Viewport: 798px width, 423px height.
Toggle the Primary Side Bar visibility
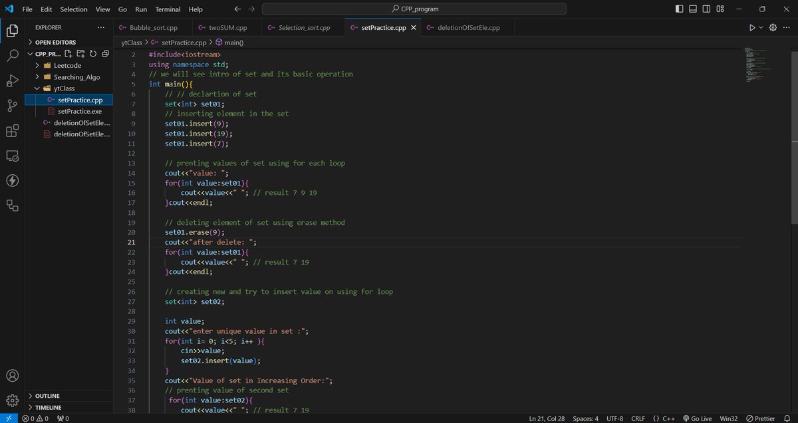pyautogui.click(x=679, y=9)
